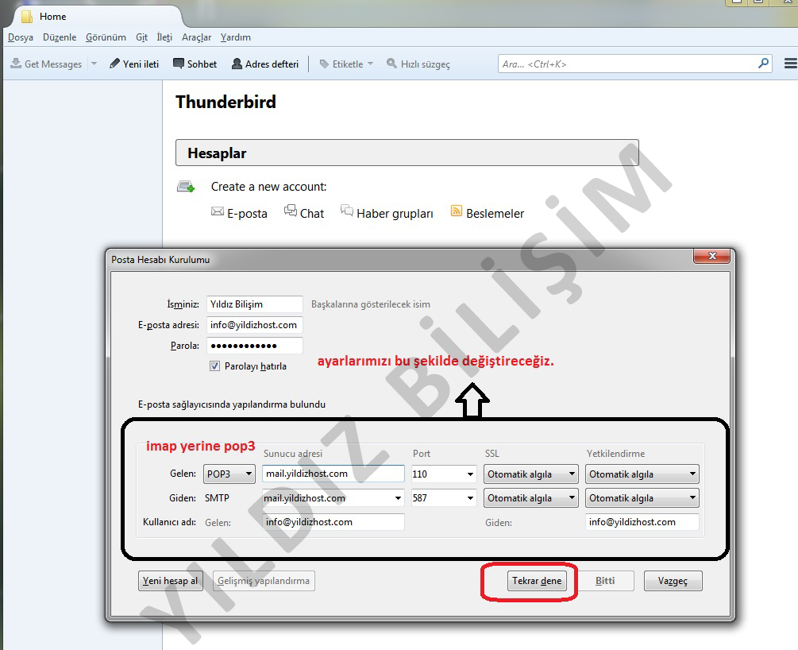Click the E-posta adresi field
This screenshot has height=650, width=798.
pyautogui.click(x=254, y=325)
